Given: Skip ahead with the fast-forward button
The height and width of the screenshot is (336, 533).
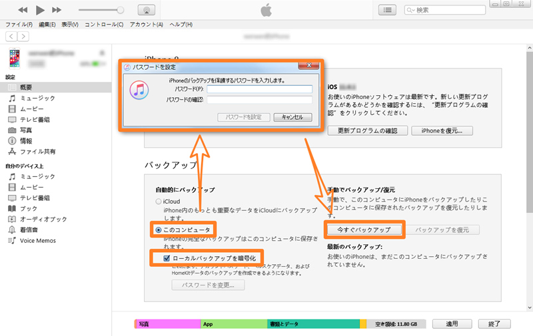Looking at the screenshot, I should 57,10.
